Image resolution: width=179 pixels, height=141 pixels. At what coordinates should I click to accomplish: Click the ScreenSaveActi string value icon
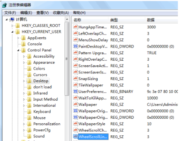[x=75, y=66]
